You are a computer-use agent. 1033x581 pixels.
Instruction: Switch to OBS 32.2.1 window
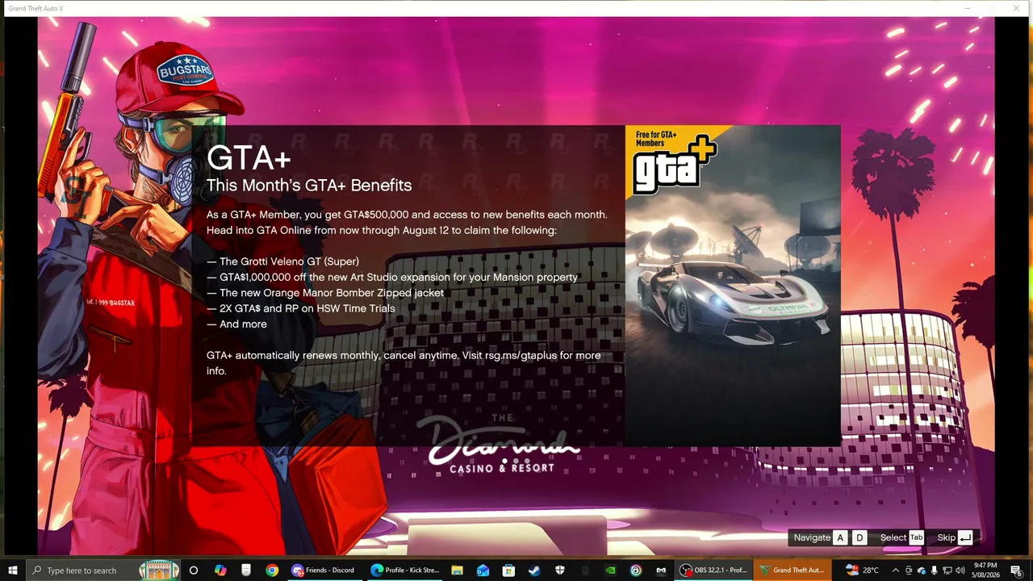714,571
